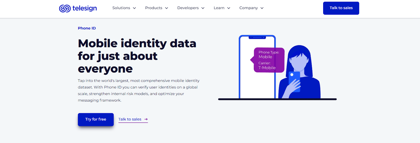Follow the underlined Talk to sales link
The width and height of the screenshot is (420, 143).
click(130, 119)
